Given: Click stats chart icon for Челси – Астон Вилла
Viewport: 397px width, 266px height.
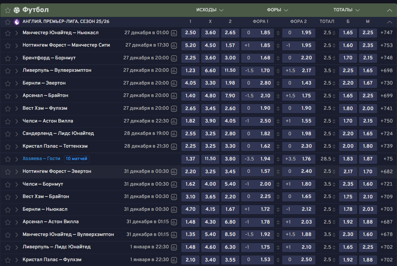Looking at the screenshot, I should (174, 121).
